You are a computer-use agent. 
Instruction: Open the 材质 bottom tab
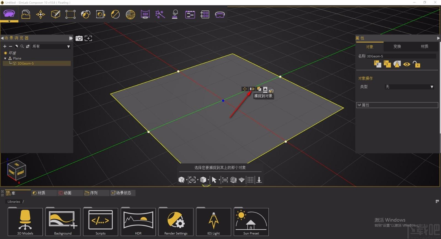[x=44, y=193]
